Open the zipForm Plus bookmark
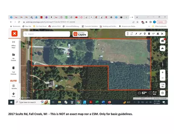 click(x=55, y=26)
